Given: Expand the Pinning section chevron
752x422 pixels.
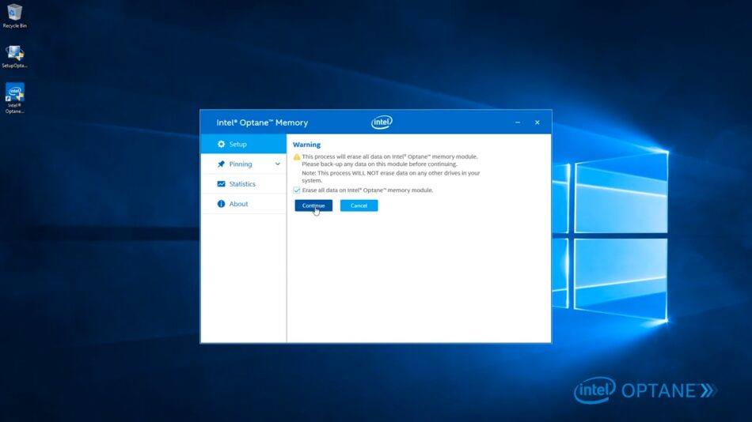Looking at the screenshot, I should (x=278, y=164).
